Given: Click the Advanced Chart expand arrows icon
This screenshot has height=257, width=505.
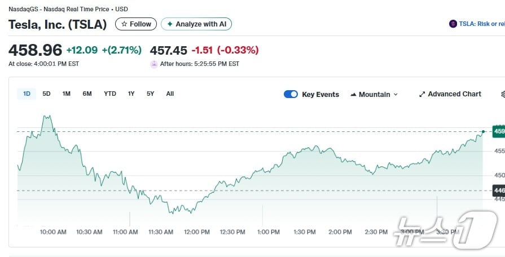Looking at the screenshot, I should click(x=421, y=95).
